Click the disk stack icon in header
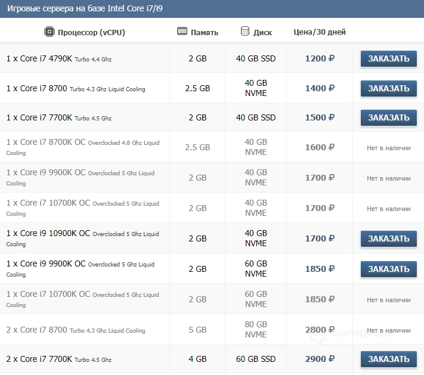This screenshot has height=375, width=424. (x=245, y=31)
